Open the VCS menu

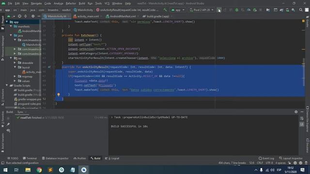click(107, 3)
